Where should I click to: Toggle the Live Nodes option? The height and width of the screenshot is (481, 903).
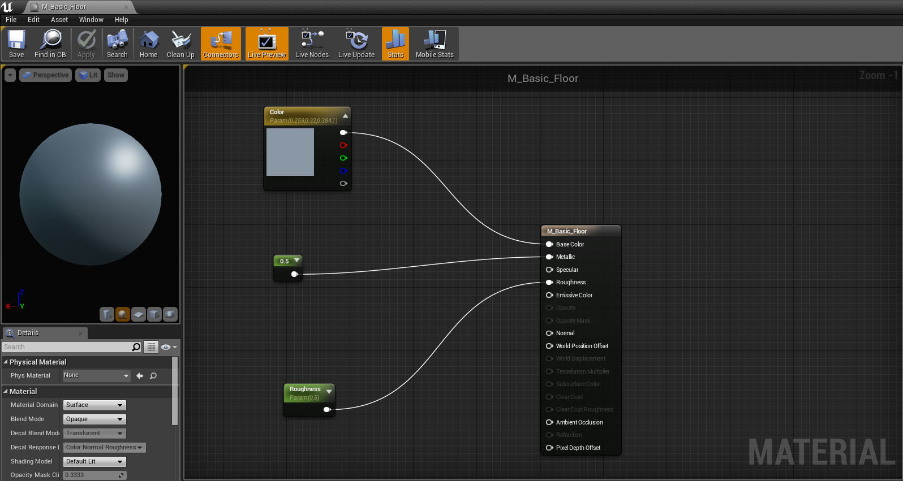pos(312,44)
